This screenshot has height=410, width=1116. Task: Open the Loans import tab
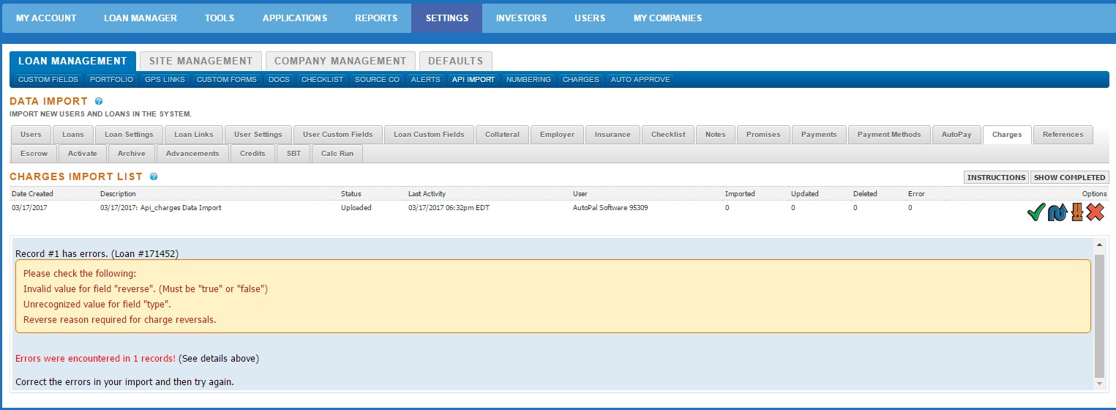pyautogui.click(x=73, y=135)
